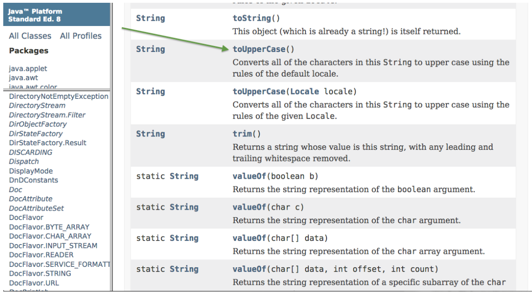Click the String return type beside trim()
The height and width of the screenshot is (297, 532).
150,134
